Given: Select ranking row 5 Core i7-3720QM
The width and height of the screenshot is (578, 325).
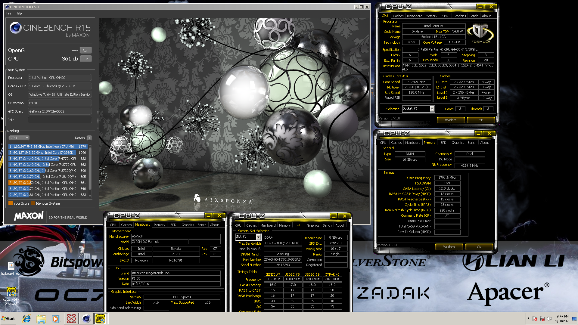Looking at the screenshot, I should pos(48,171).
